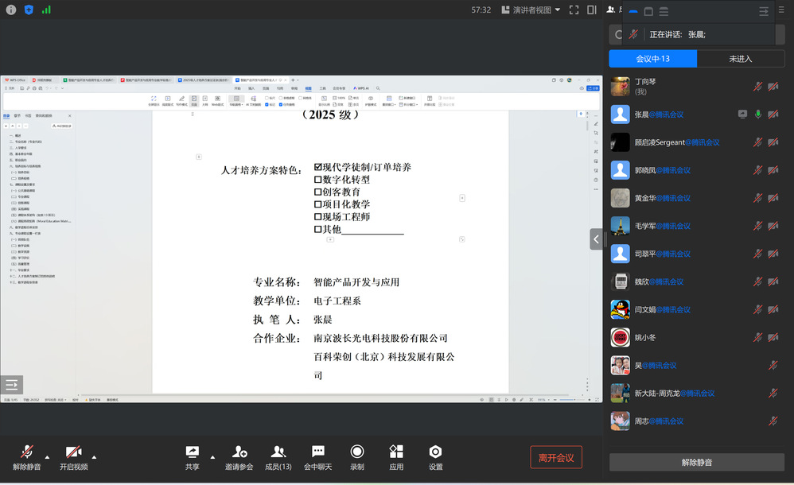794x485 pixels.
Task: Switch to the not-joined members tab
Action: 740,59
